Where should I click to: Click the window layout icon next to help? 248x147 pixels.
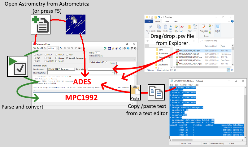coord(132,48)
